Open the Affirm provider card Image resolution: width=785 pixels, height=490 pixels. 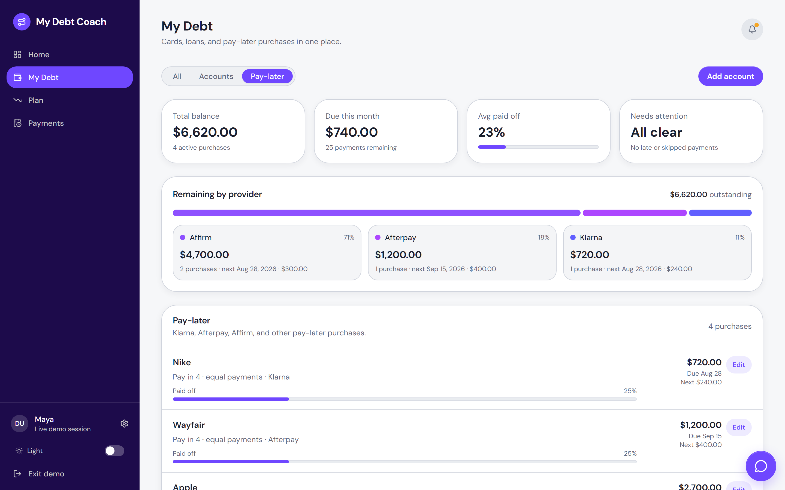pyautogui.click(x=267, y=253)
